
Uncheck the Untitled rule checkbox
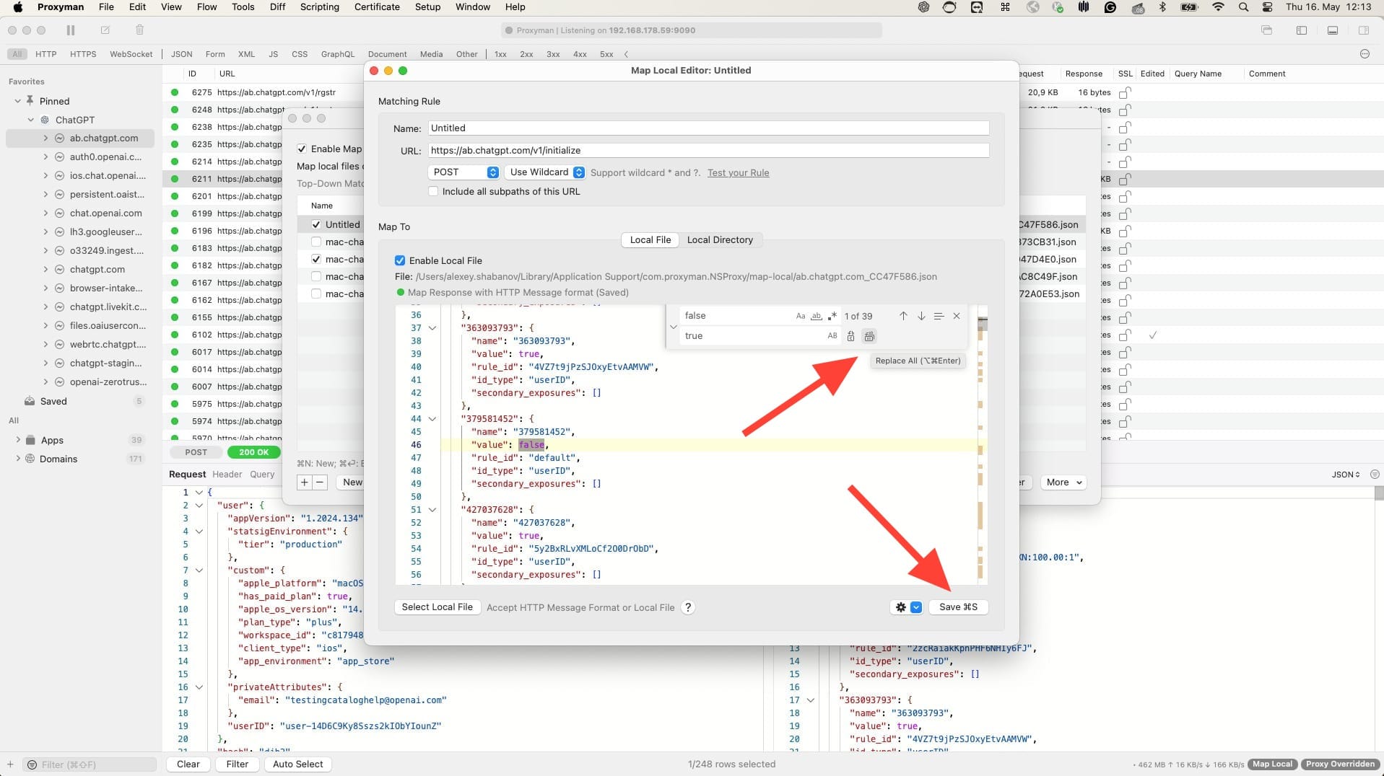316,224
